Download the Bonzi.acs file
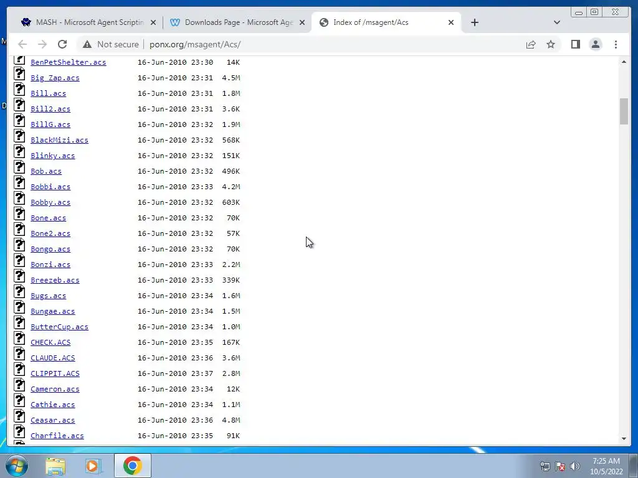 point(50,265)
